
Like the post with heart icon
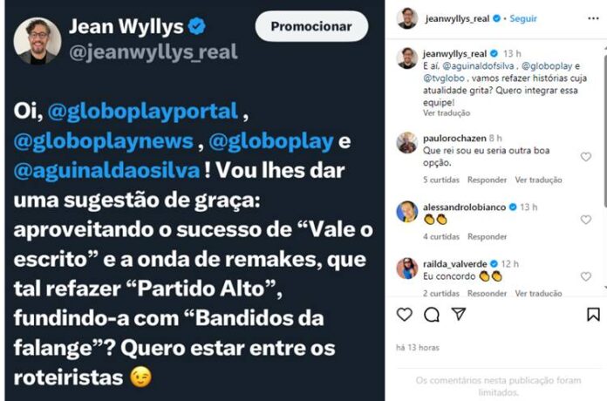point(404,315)
